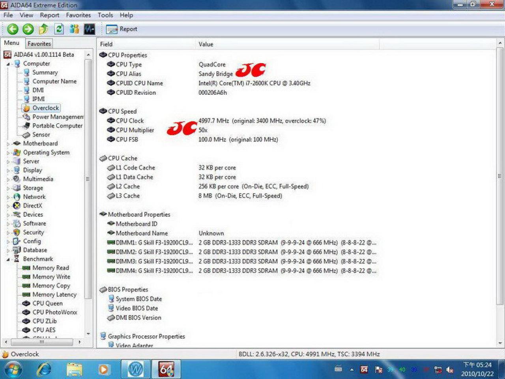This screenshot has height=379, width=505.
Task: Click the Devices icon in tree
Action: click(17, 214)
